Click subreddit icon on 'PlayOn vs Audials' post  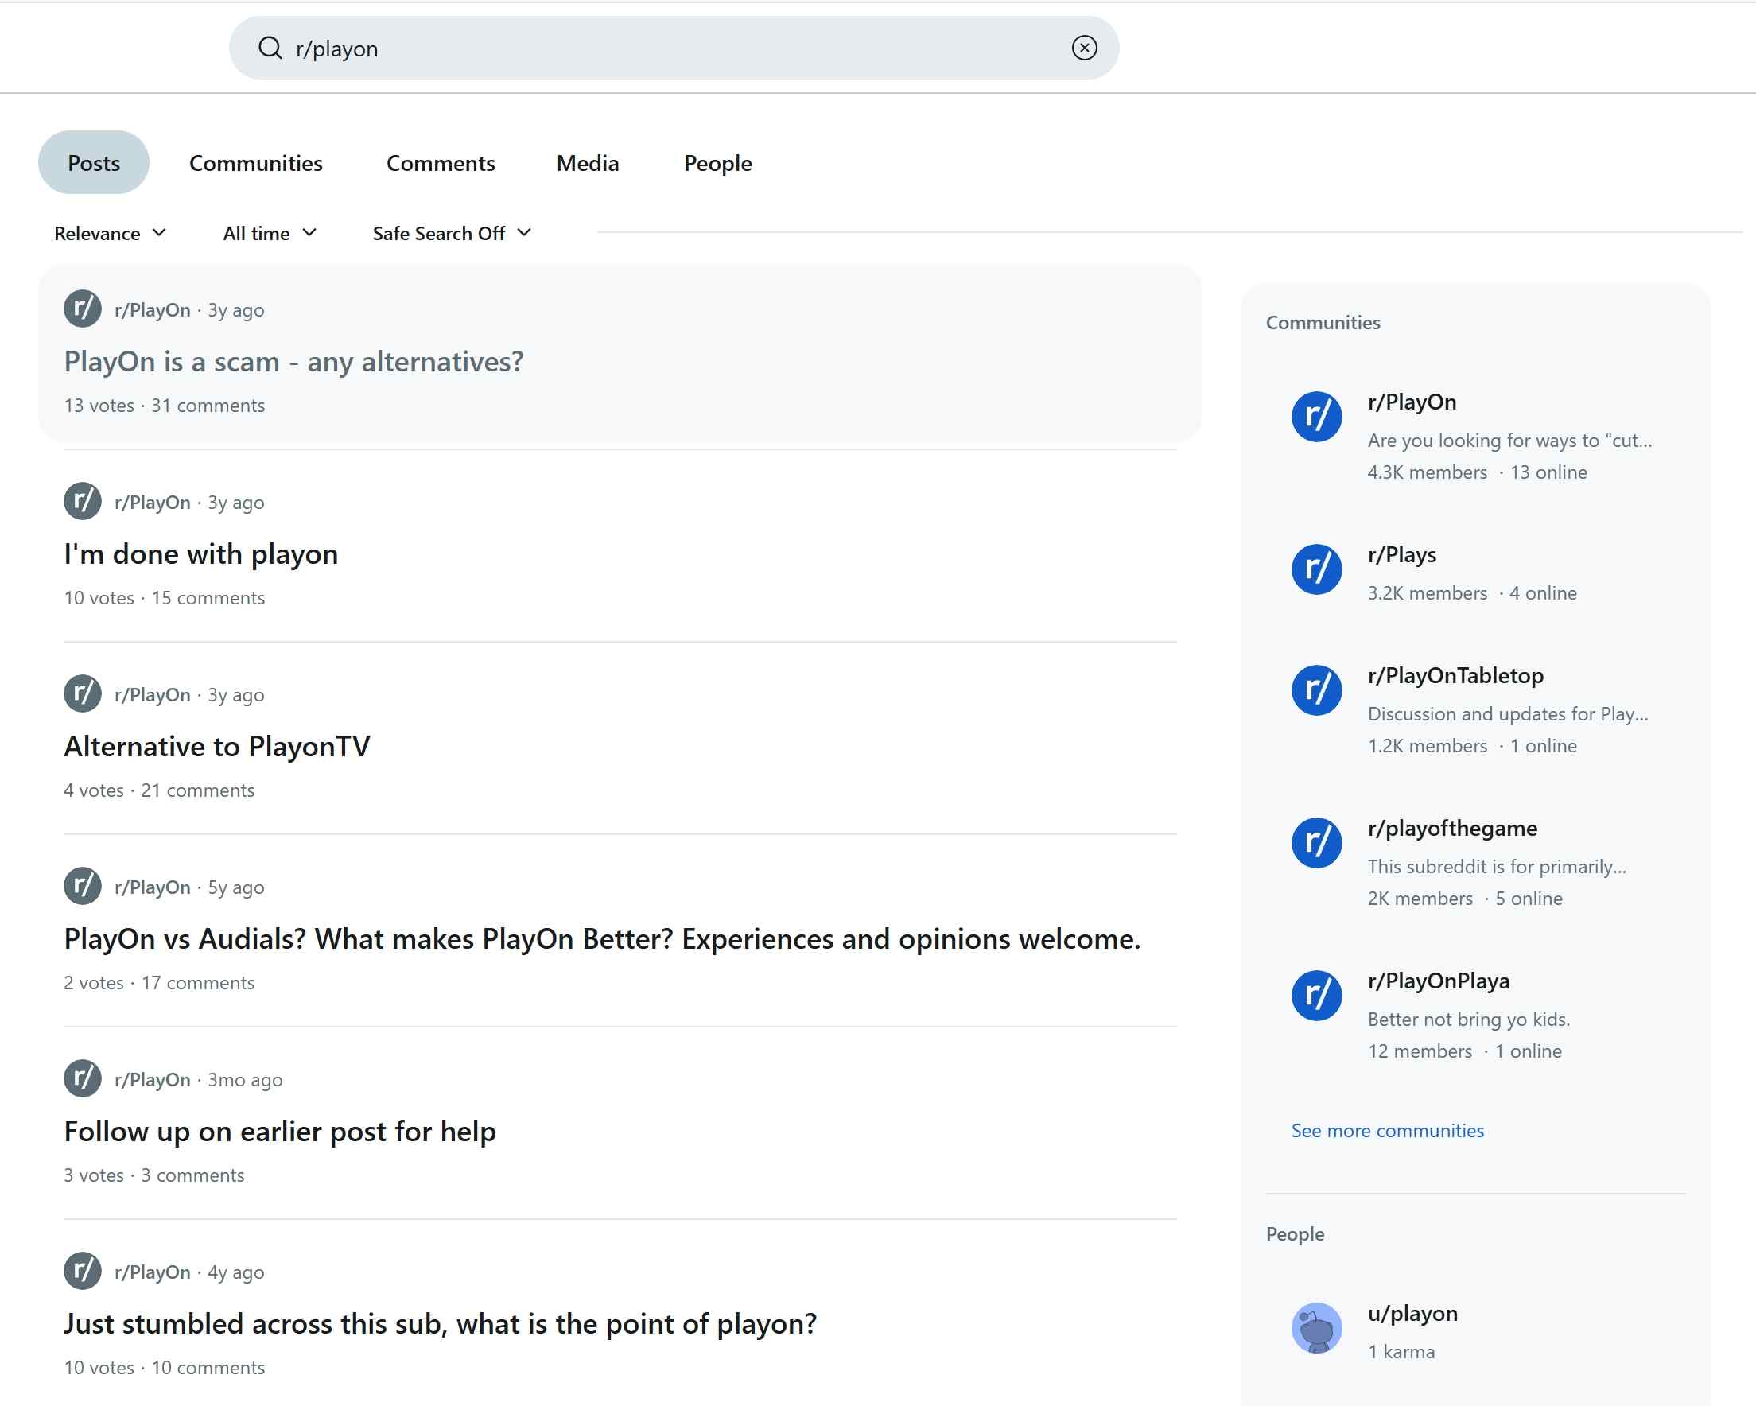point(83,885)
